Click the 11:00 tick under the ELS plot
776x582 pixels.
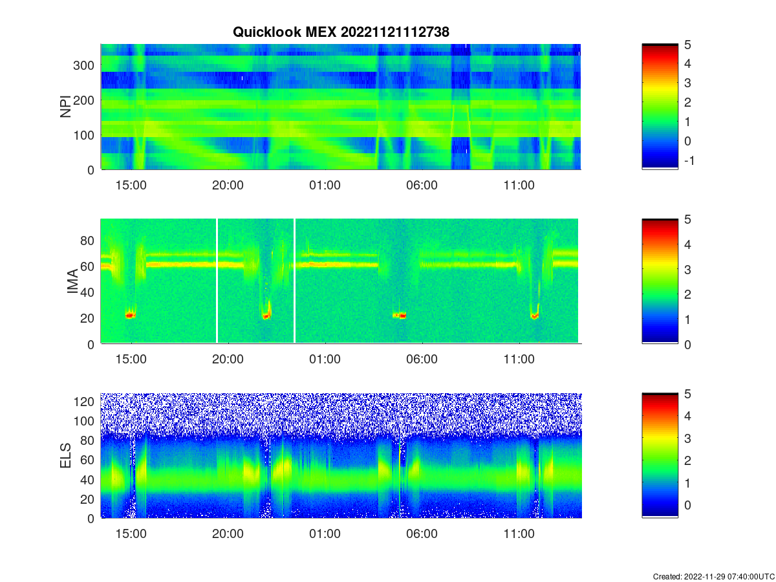point(519,534)
